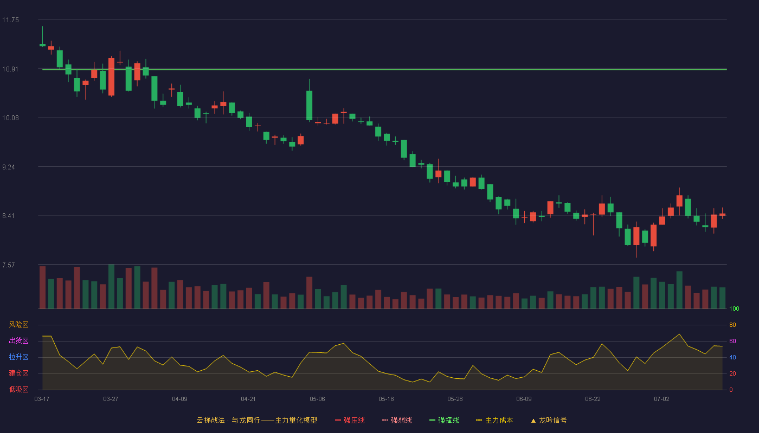Image resolution: width=759 pixels, height=433 pixels.
Task: Toggle the 强撑线 legend entry
Action: [x=444, y=420]
